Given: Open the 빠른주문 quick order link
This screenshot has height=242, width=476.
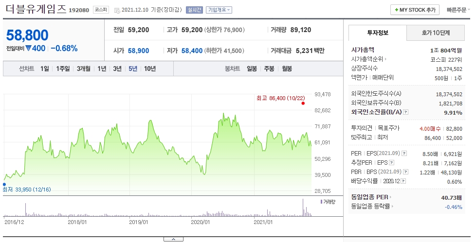Looking at the screenshot, I should 458,10.
